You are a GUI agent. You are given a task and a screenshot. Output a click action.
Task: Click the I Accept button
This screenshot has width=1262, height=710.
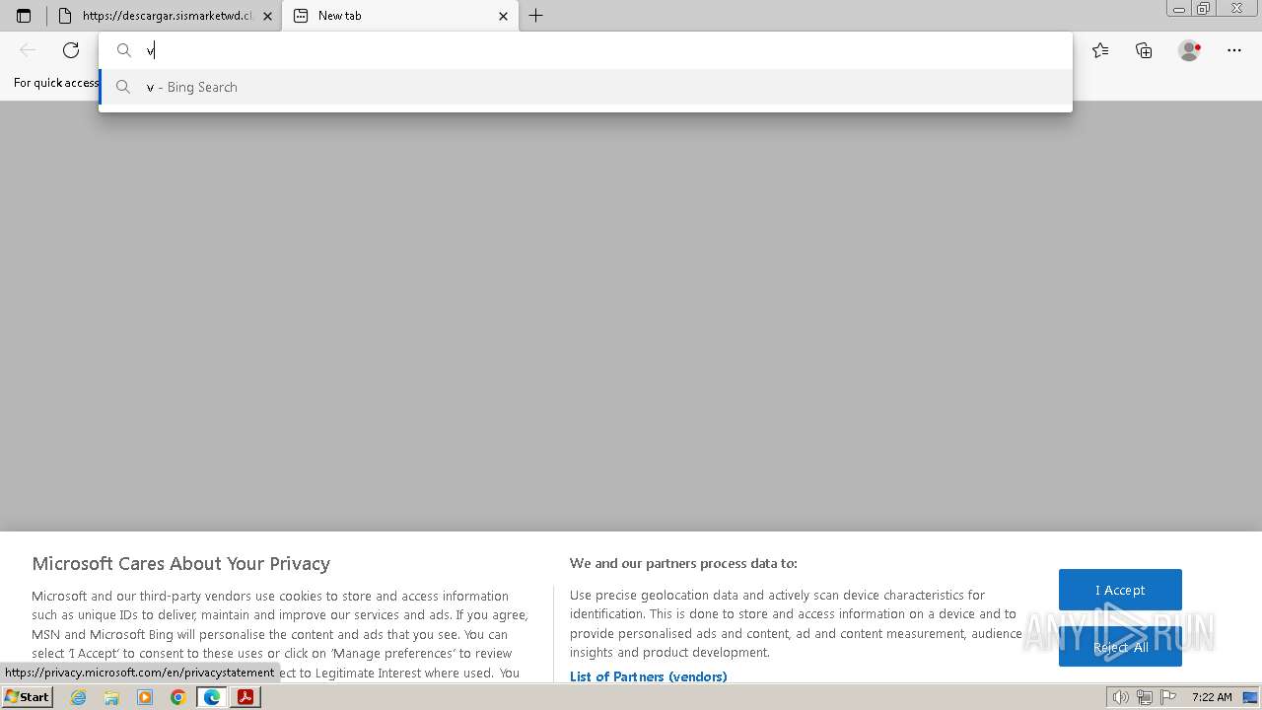pos(1120,590)
